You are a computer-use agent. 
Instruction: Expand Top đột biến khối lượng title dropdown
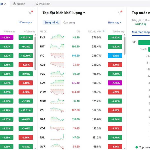click(84, 13)
